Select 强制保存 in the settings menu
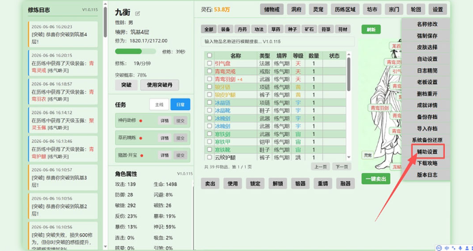 [x=427, y=36]
